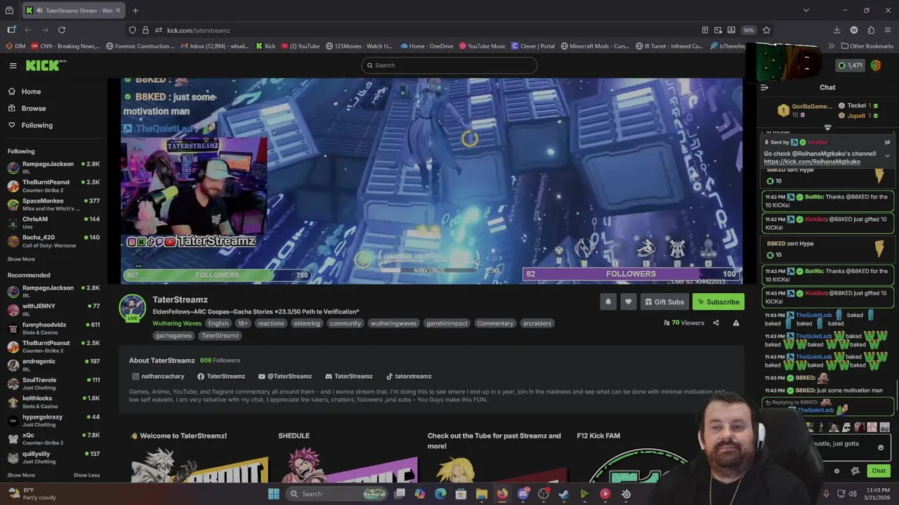Open the browser tab list dropdown
This screenshot has width=899, height=505.
806,11
